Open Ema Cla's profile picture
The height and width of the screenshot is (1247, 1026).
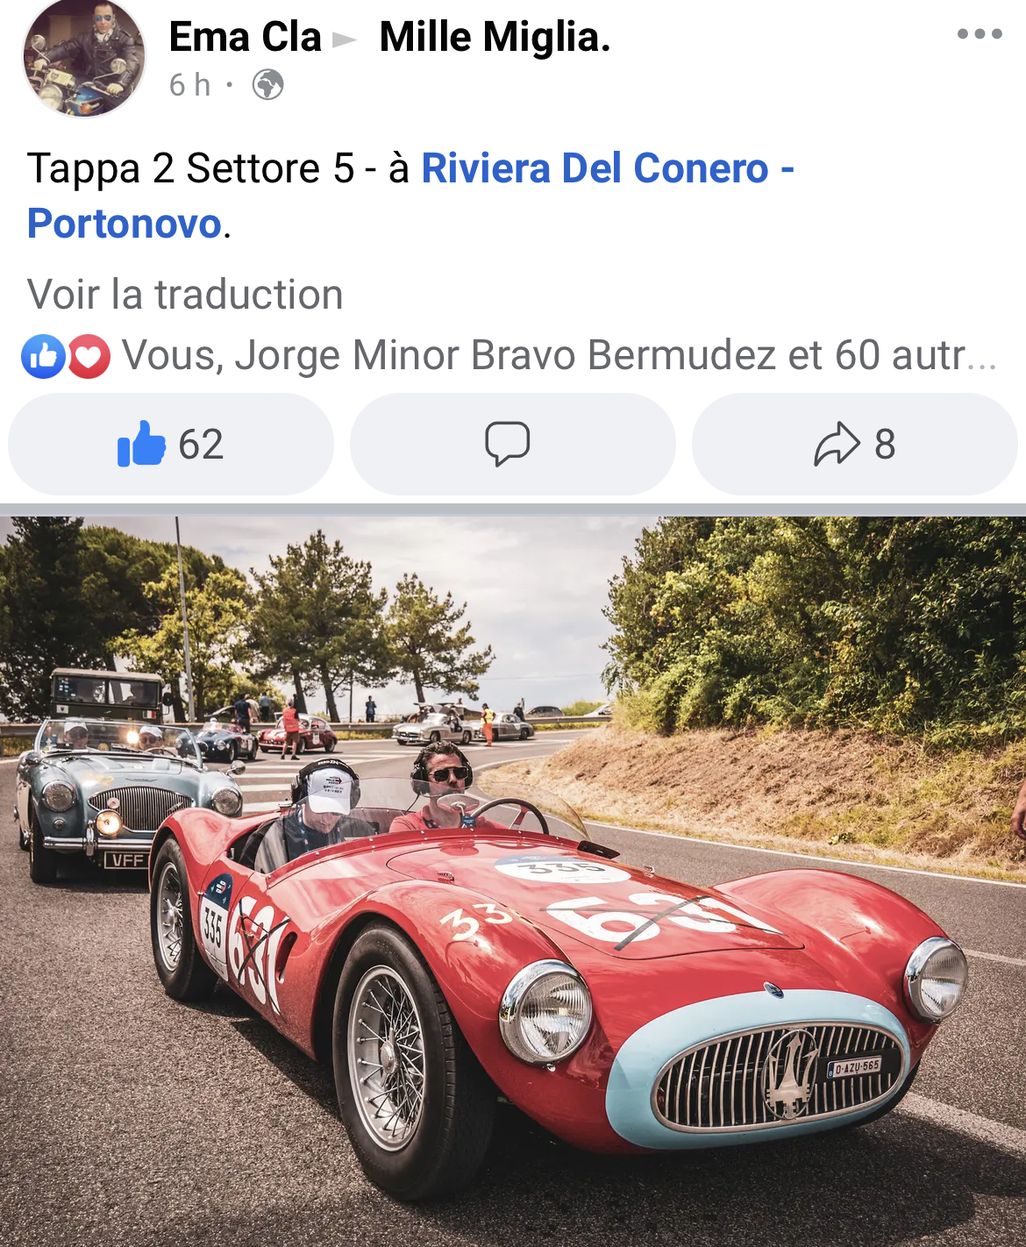pyautogui.click(x=84, y=56)
